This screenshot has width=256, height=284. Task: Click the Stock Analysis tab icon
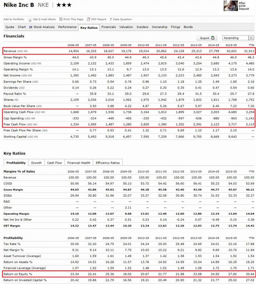(31, 27)
